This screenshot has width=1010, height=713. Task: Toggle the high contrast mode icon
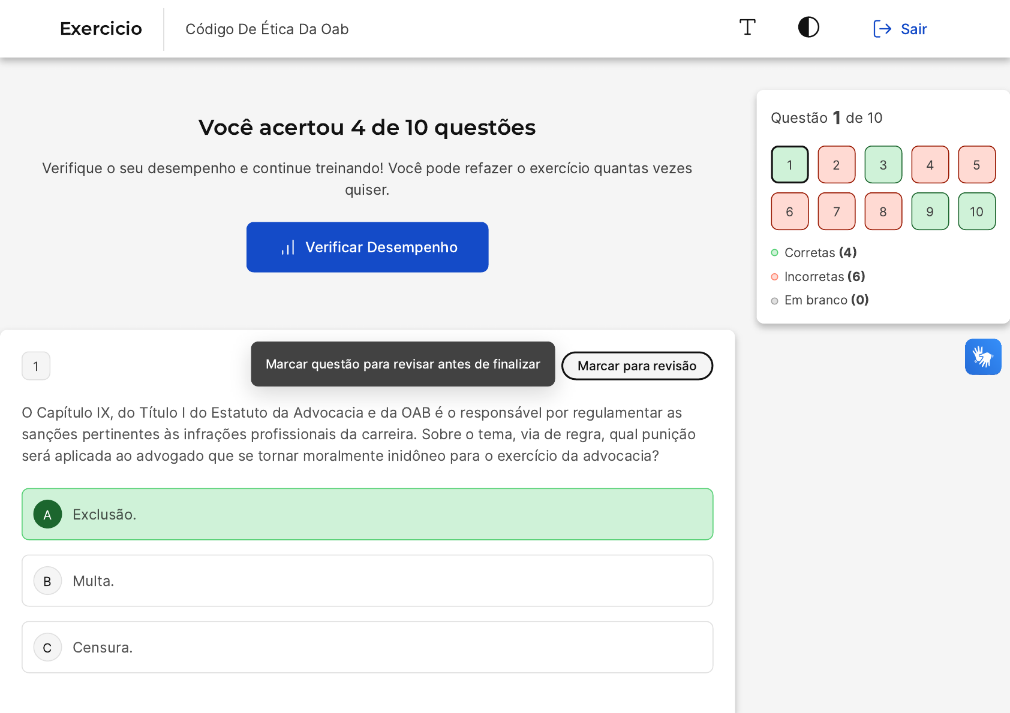click(808, 28)
